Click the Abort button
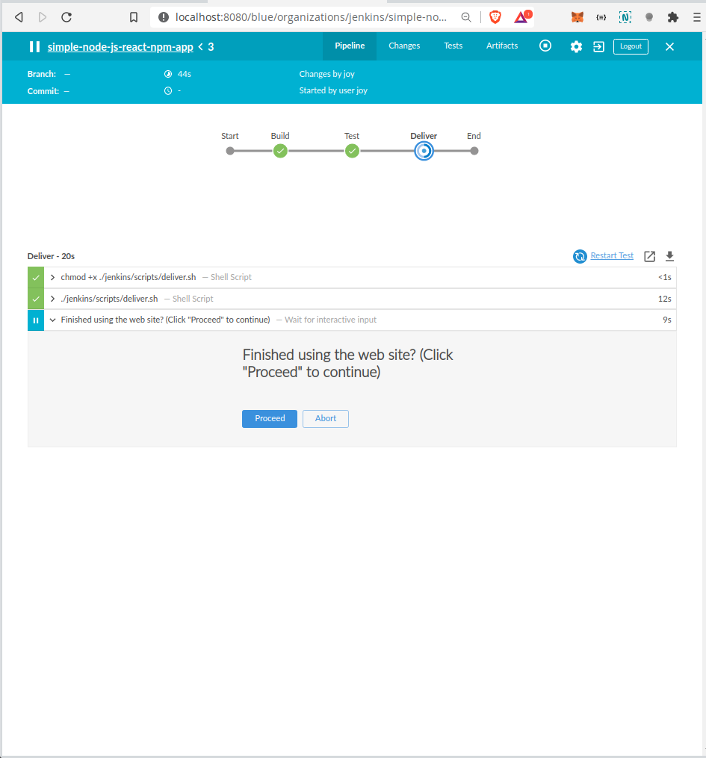Screen dimensions: 706x758 326,419
